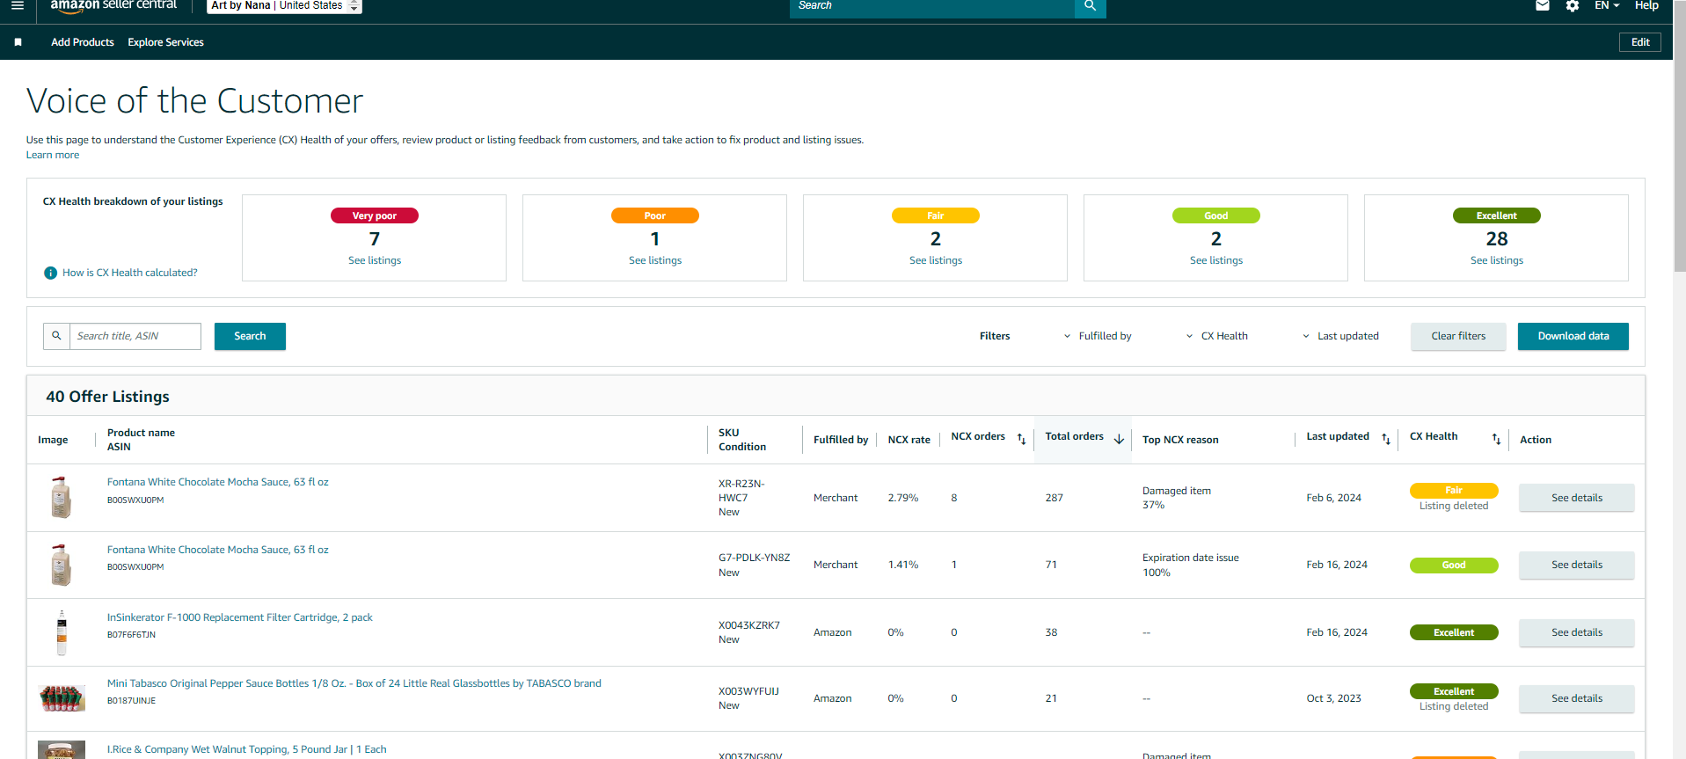Screen dimensions: 1686x759
Task: See listings under Fair
Action: [x=936, y=260]
